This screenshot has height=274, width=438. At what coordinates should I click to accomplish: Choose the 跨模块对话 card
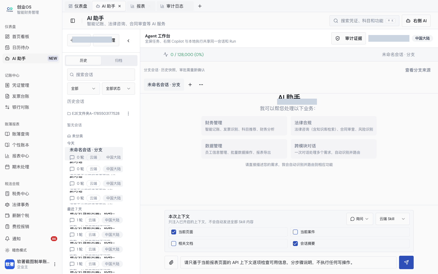pos(334,149)
